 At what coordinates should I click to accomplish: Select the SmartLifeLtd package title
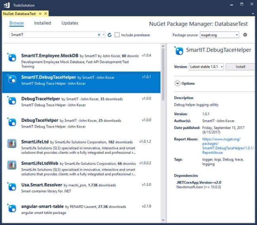tap(35, 142)
